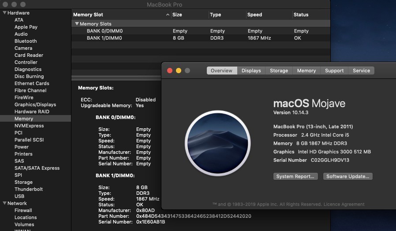
Task: Select ATA in the Hardware list
Action: pos(19,20)
